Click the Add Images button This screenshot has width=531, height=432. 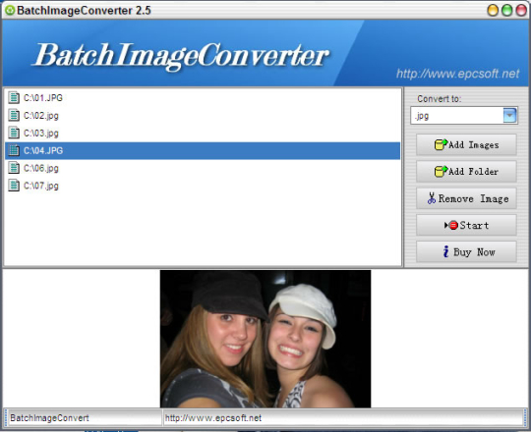click(466, 144)
